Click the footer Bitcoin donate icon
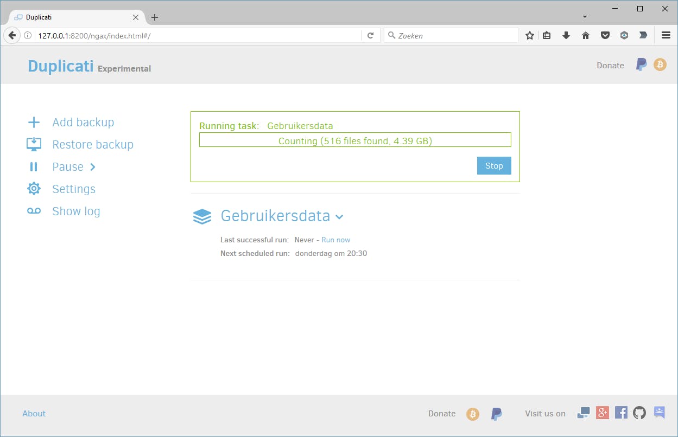This screenshot has height=437, width=678. click(473, 414)
